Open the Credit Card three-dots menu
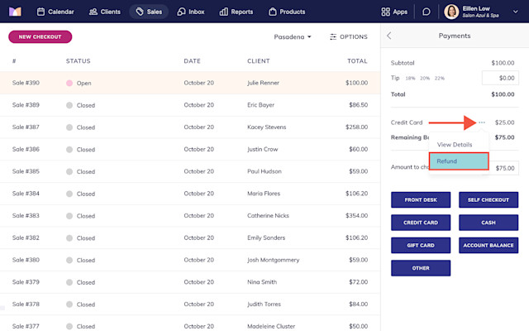Viewport: 529px width, 331px height. [x=482, y=122]
